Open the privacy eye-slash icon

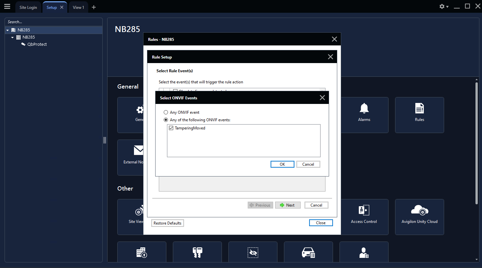pos(253,252)
